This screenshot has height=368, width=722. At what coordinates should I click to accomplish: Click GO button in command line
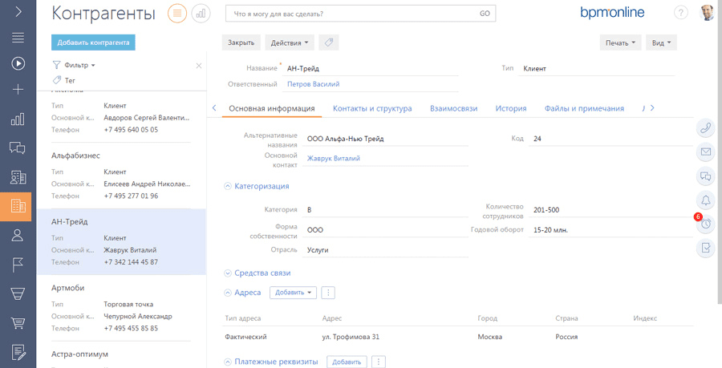click(x=485, y=14)
